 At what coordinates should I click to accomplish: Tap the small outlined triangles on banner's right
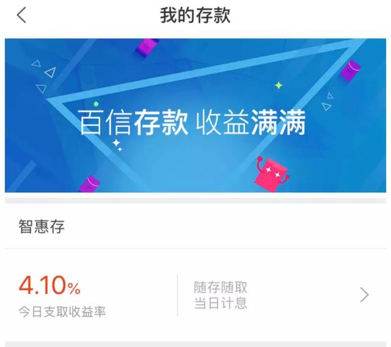click(x=327, y=102)
